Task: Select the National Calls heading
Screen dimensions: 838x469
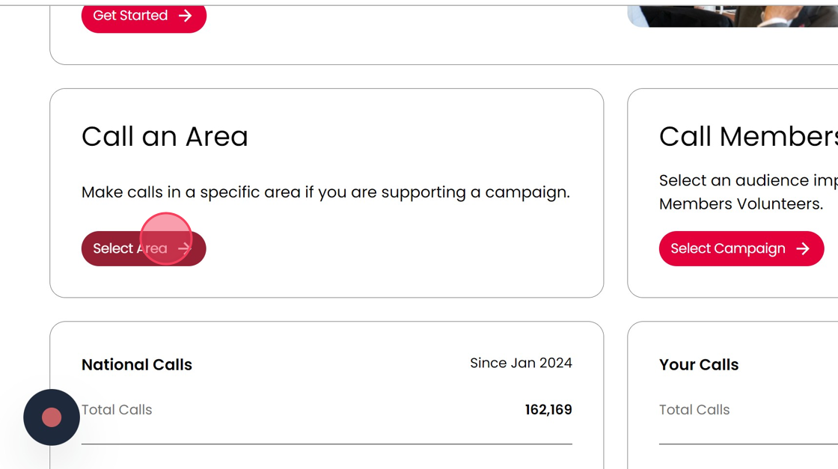Action: point(137,365)
